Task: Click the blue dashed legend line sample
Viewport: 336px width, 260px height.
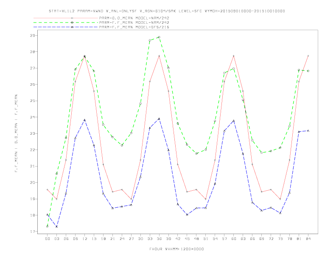Action: (66, 27)
